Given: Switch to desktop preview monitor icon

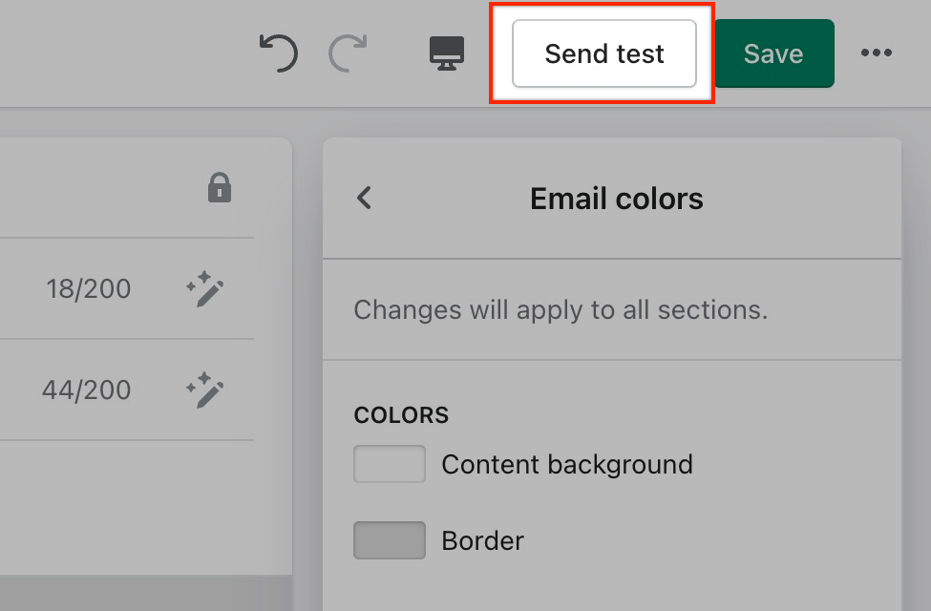Looking at the screenshot, I should point(447,53).
